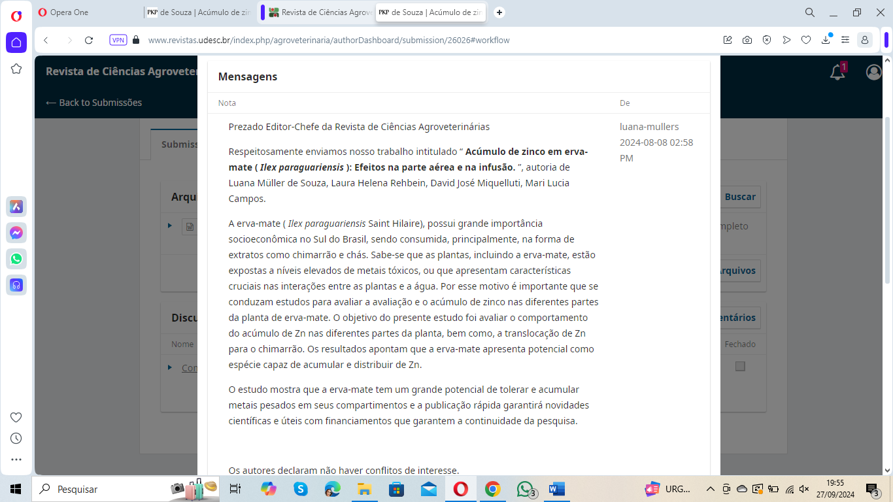This screenshot has height=502, width=893.
Task: Expand the discussion row under Nome
Action: [x=170, y=367]
